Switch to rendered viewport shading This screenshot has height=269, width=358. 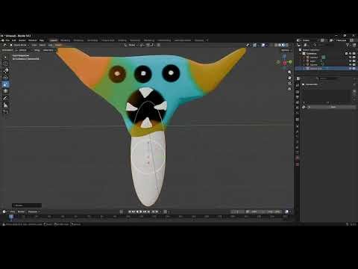[x=286, y=45]
